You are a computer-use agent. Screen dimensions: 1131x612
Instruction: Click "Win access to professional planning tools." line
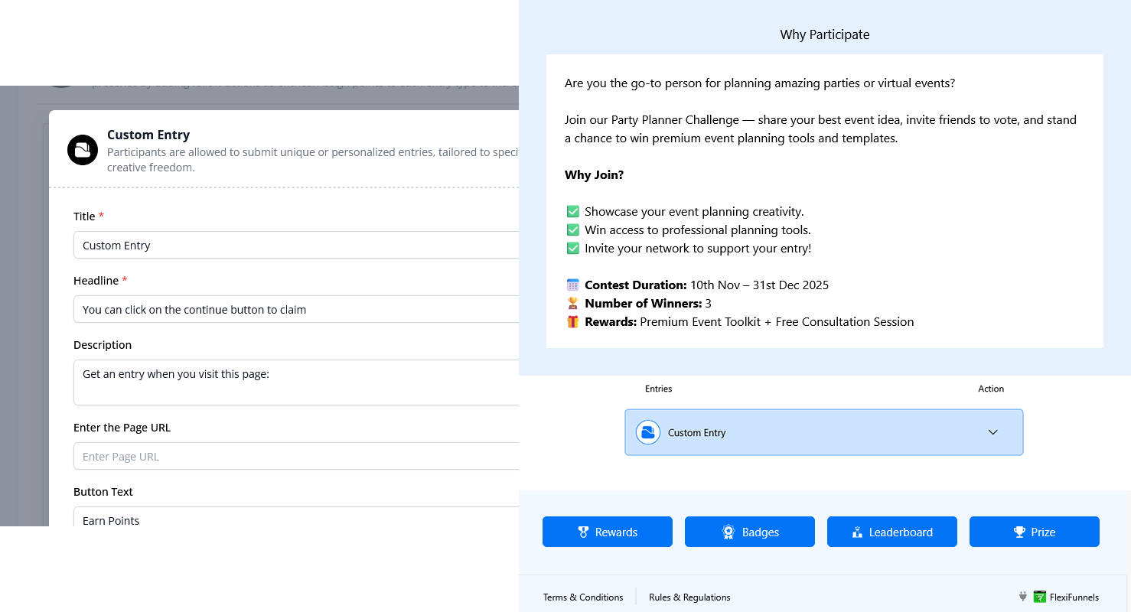(698, 230)
